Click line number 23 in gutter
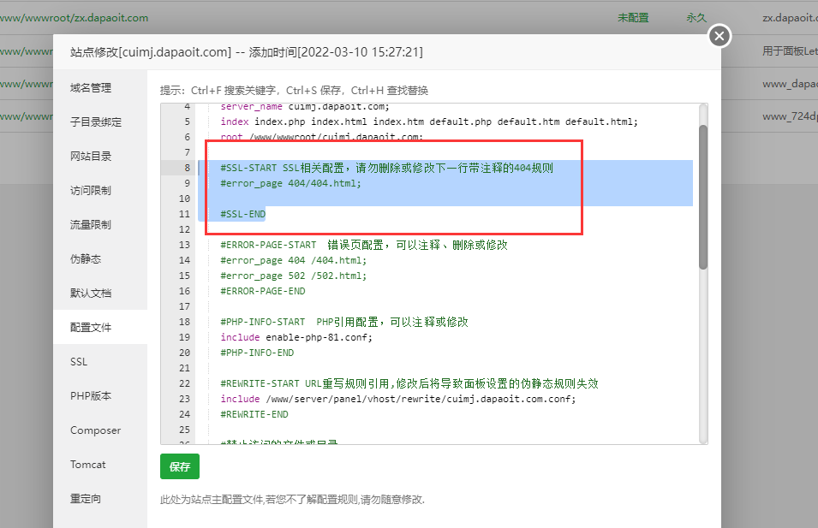The width and height of the screenshot is (818, 528). [x=185, y=399]
